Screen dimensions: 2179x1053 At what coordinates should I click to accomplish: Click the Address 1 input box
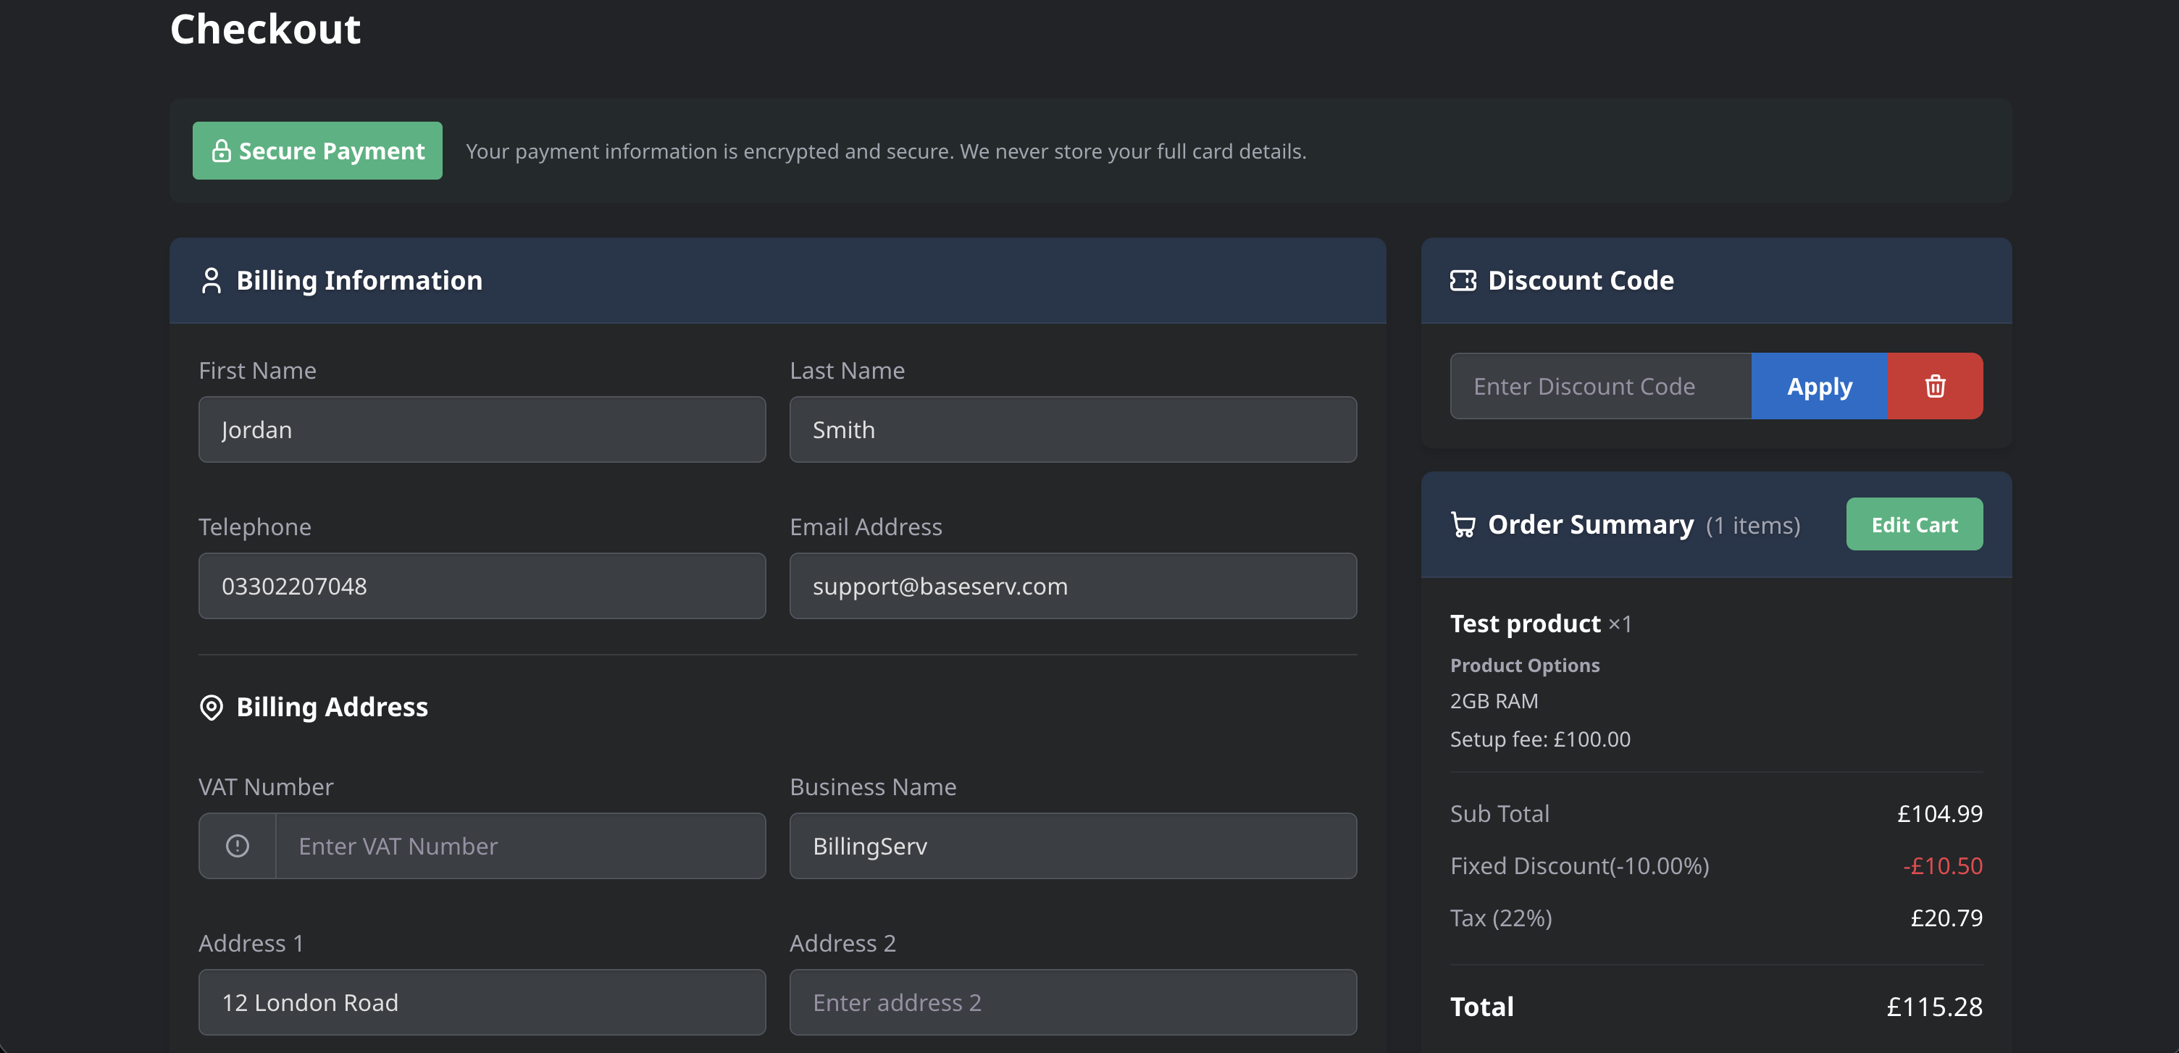click(x=481, y=1002)
